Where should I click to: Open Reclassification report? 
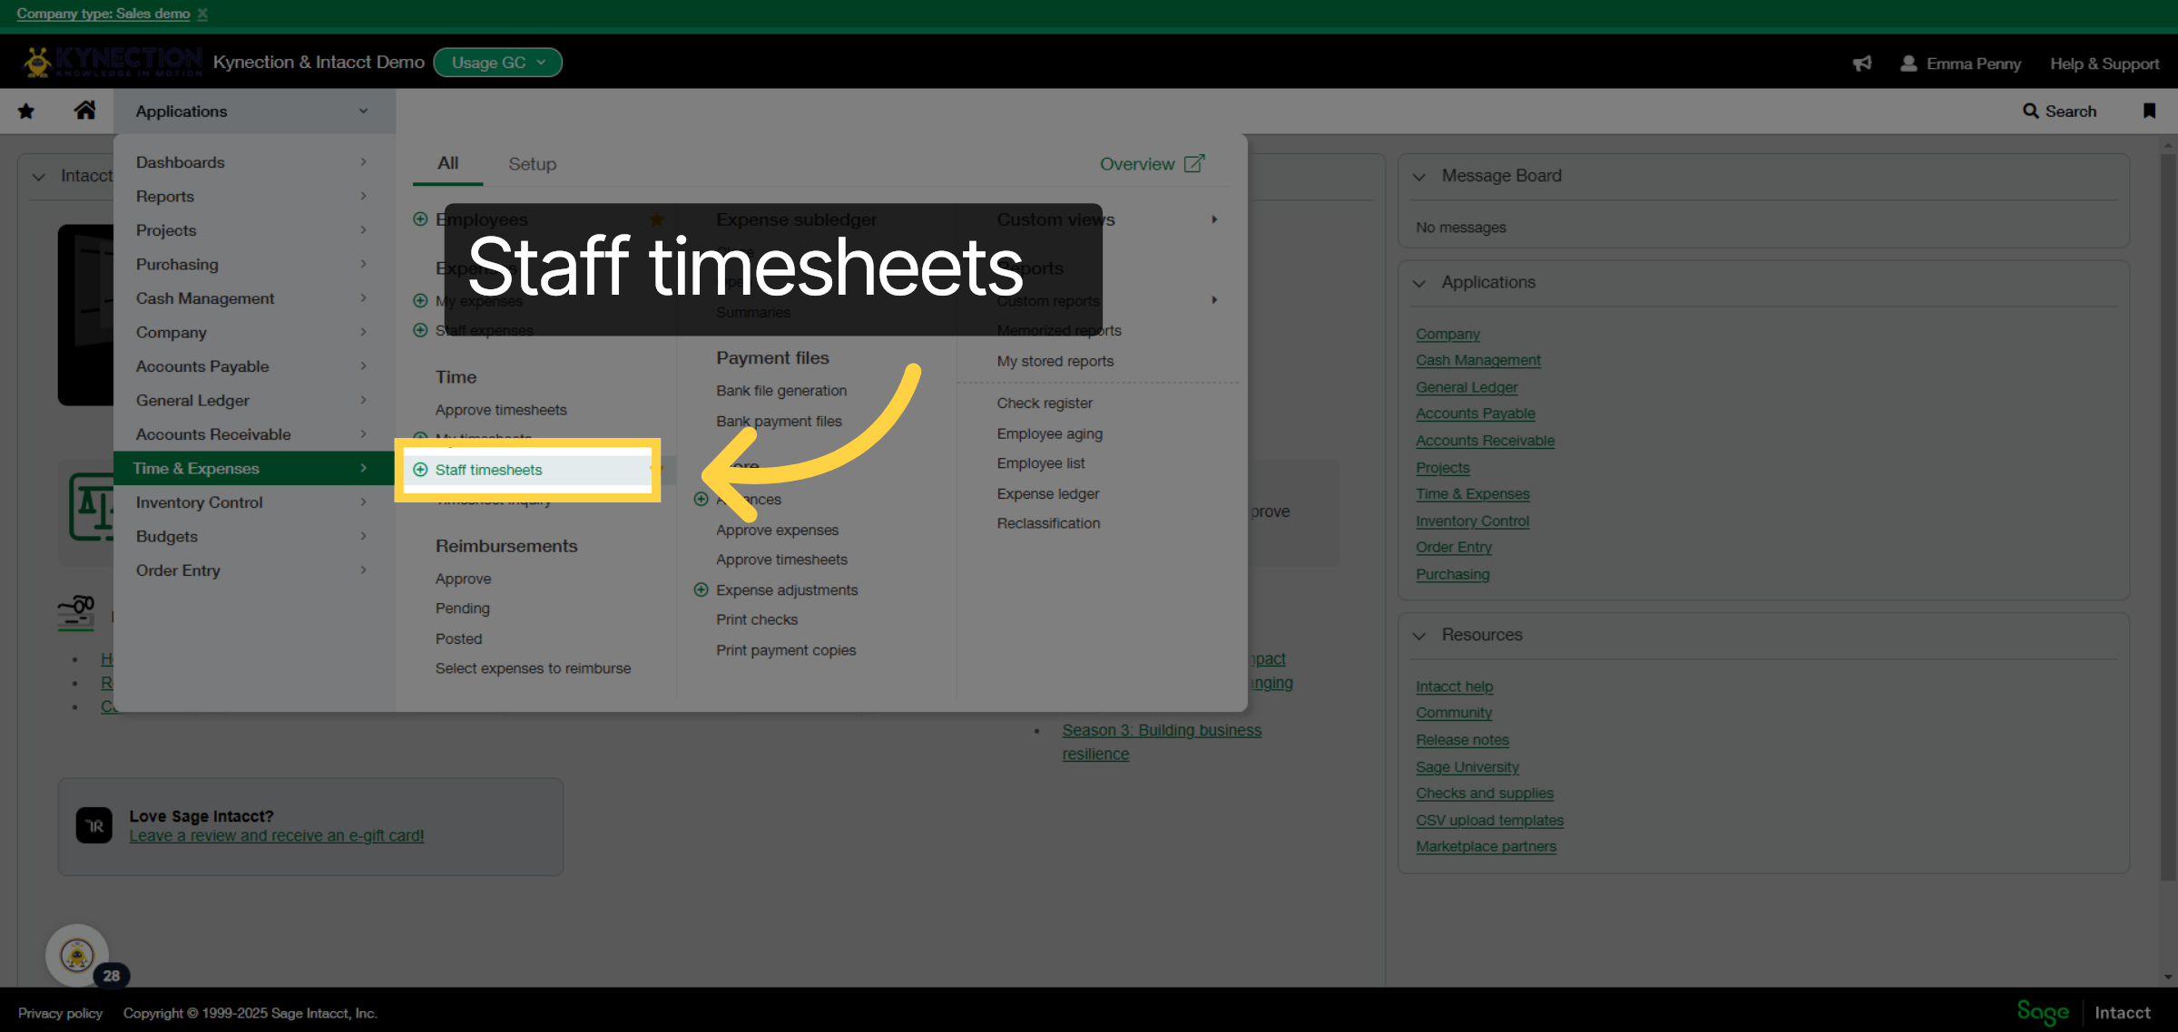[1048, 523]
